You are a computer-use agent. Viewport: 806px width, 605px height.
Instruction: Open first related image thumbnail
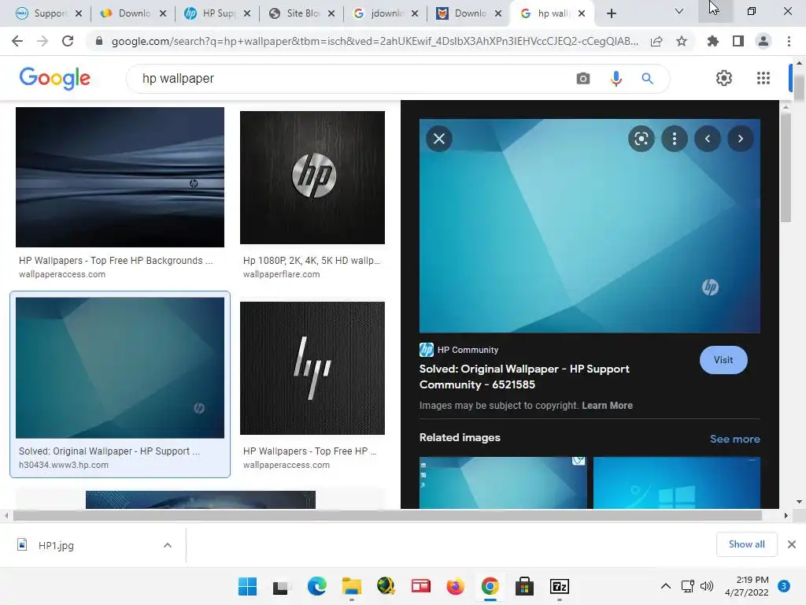503,483
